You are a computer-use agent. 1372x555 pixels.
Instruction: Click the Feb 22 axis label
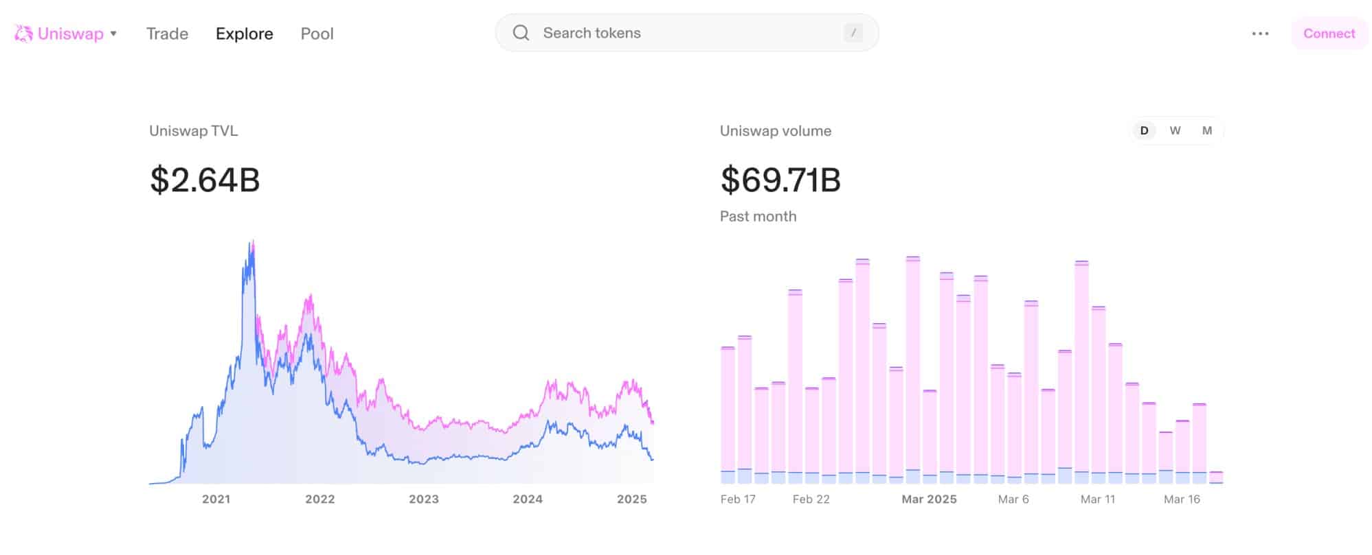click(811, 499)
